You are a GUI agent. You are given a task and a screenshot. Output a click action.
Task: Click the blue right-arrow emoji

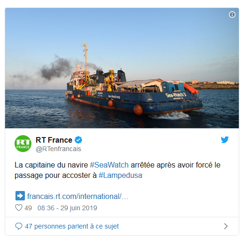coord(20,196)
